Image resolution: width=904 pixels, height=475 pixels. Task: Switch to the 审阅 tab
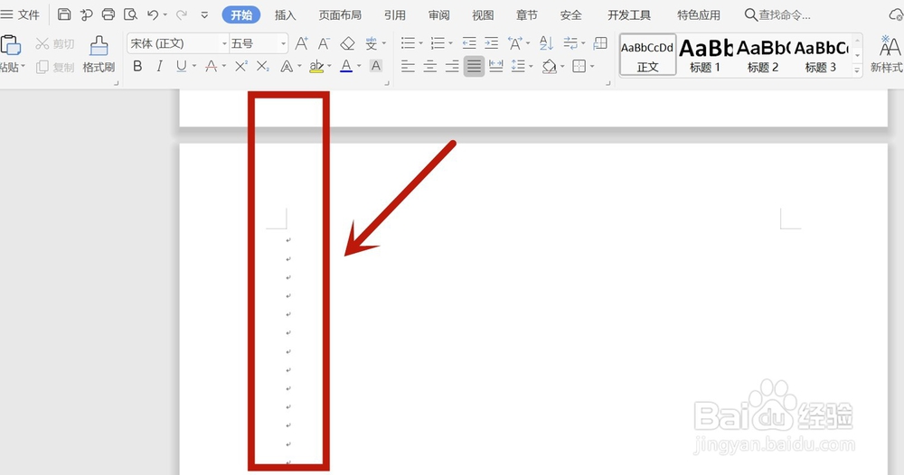(x=438, y=15)
